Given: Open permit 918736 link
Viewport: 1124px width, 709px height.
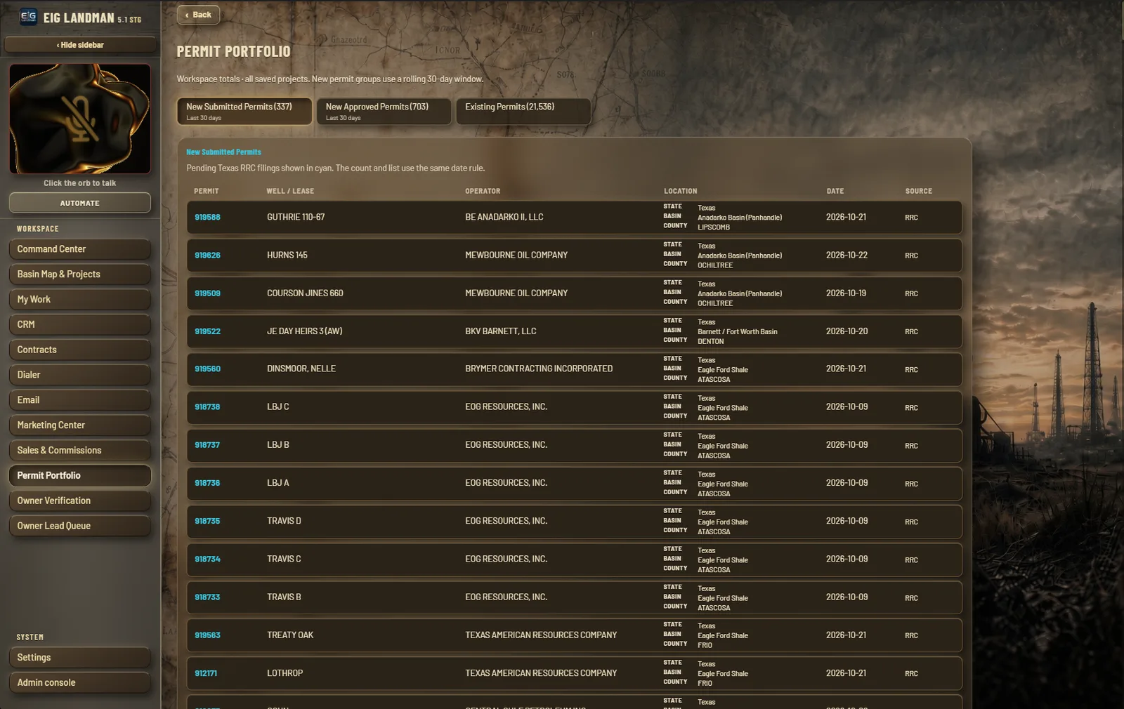Looking at the screenshot, I should 207,483.
